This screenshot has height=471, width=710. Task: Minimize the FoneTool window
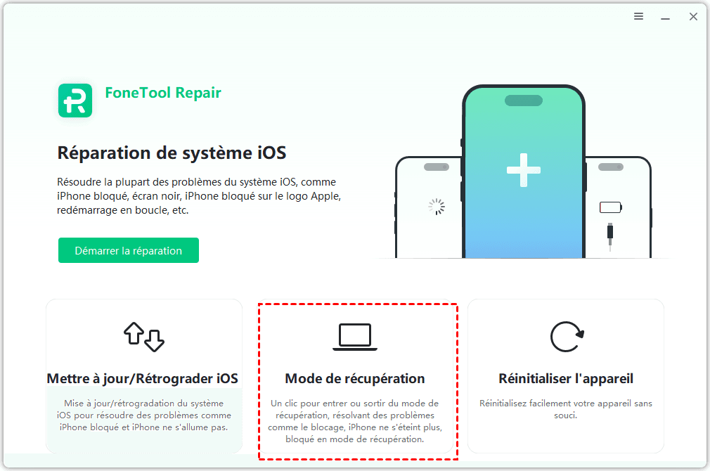pyautogui.click(x=665, y=17)
